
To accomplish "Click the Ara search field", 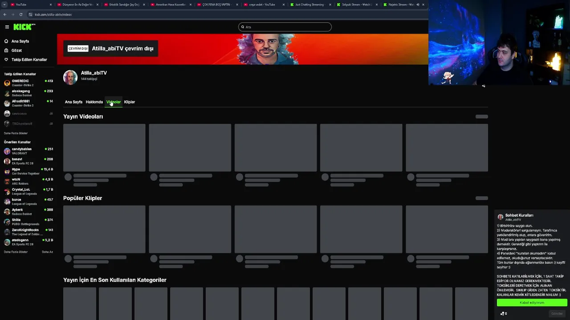I will [285, 27].
